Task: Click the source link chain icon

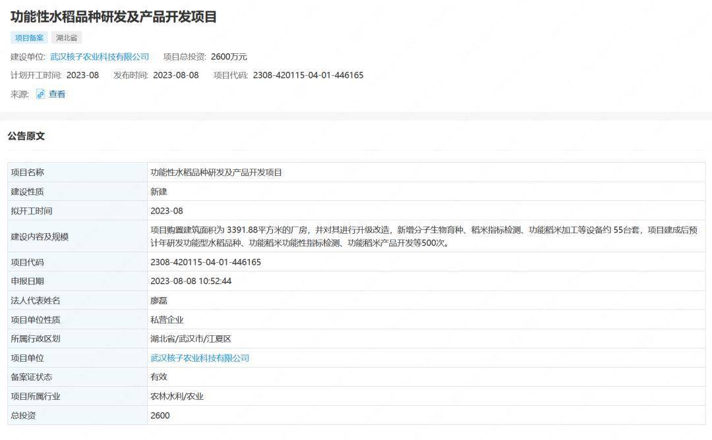Action: 40,94
